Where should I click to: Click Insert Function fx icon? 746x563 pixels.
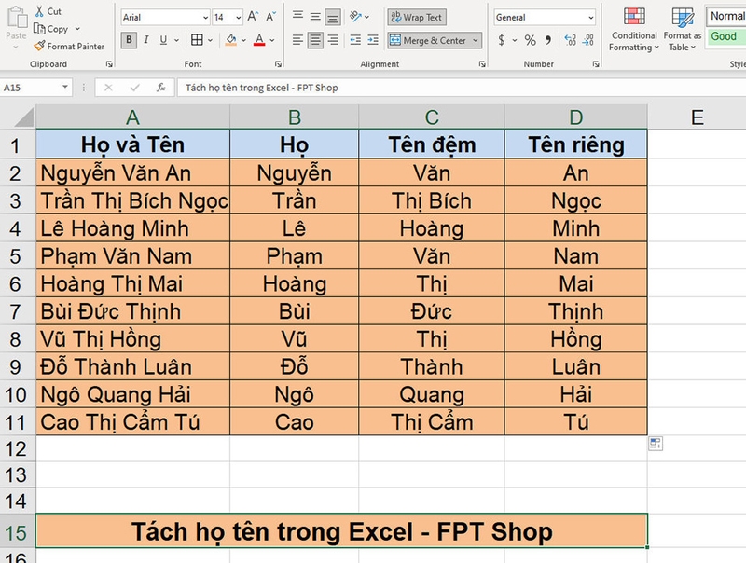pyautogui.click(x=160, y=88)
